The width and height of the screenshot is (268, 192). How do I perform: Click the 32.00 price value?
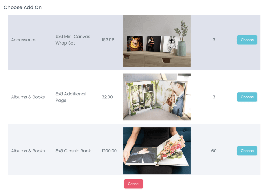point(107,97)
